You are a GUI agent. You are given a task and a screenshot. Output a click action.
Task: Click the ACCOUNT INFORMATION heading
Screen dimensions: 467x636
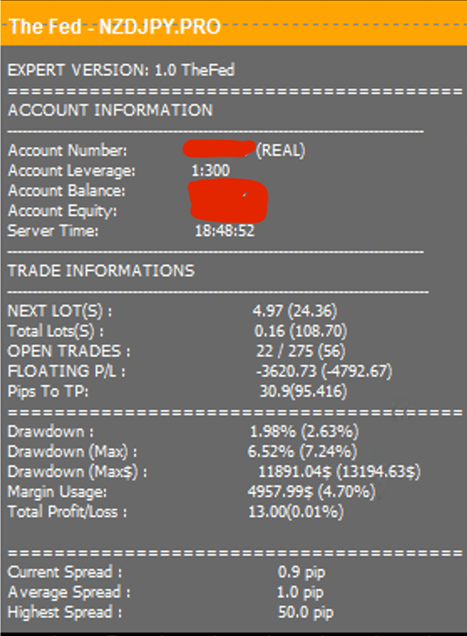click(110, 110)
